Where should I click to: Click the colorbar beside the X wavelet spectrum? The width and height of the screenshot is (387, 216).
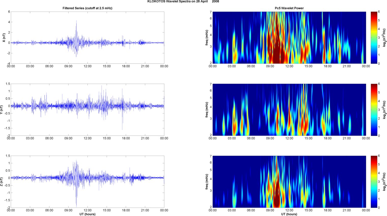coord(374,38)
